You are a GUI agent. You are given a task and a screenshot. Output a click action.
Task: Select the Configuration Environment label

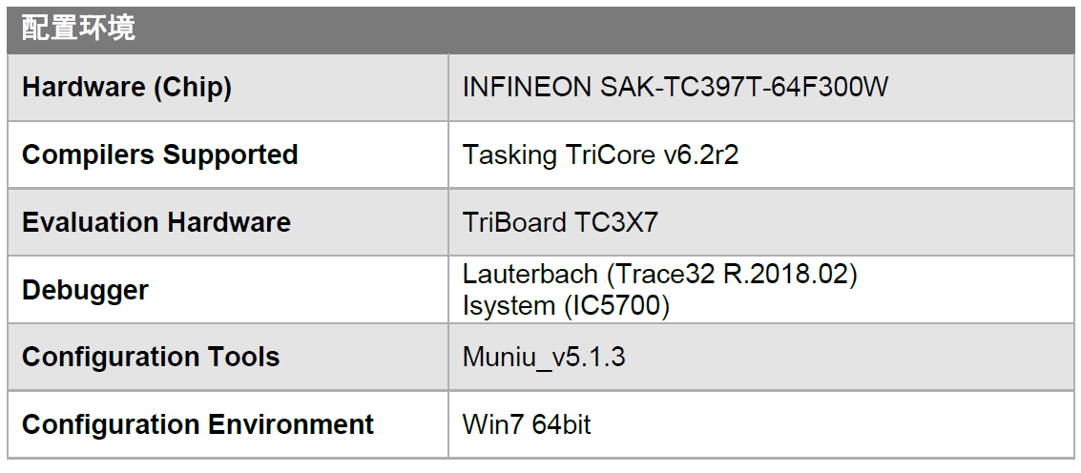(x=197, y=424)
